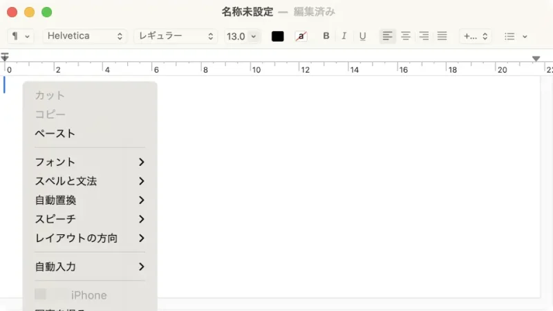Toggle italic text style
The height and width of the screenshot is (311, 553).
(344, 36)
